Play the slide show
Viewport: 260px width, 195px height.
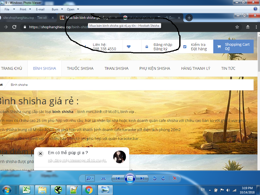(x=130, y=178)
